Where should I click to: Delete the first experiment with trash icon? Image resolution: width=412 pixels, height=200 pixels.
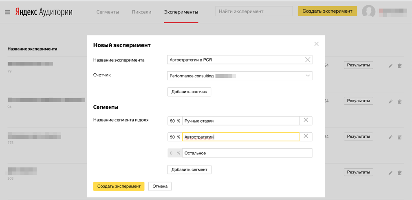point(399,66)
